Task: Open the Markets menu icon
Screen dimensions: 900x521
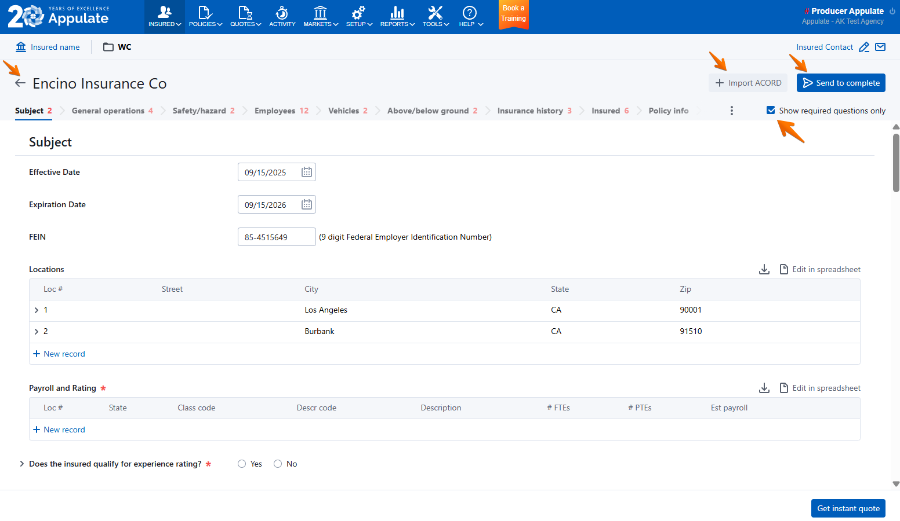Action: (320, 16)
